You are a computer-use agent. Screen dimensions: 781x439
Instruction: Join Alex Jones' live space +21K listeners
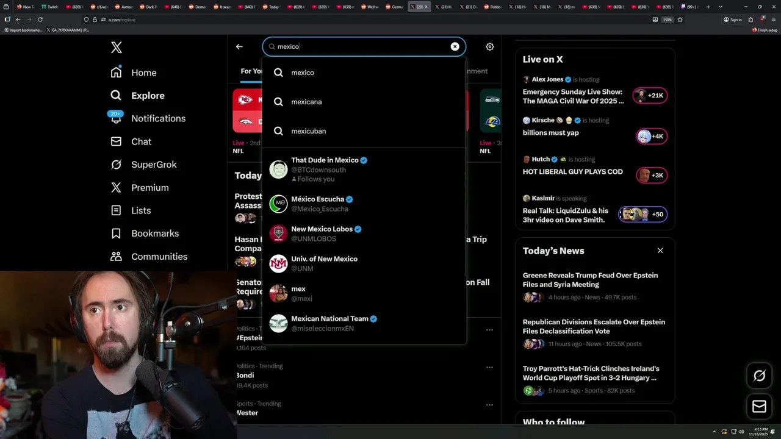click(x=650, y=96)
